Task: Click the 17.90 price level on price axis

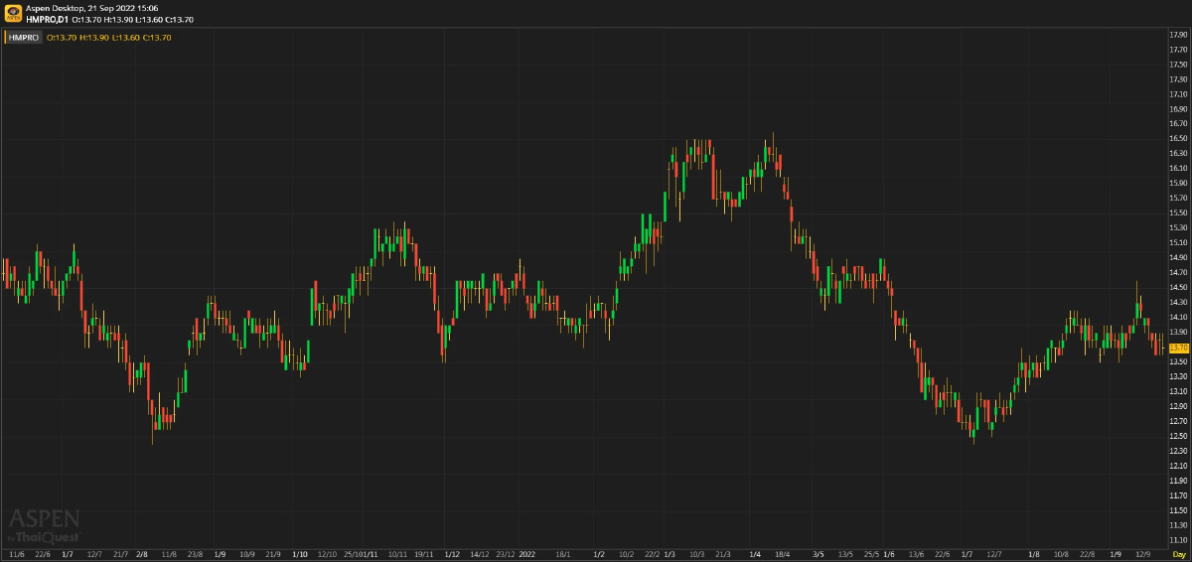Action: pos(1179,35)
